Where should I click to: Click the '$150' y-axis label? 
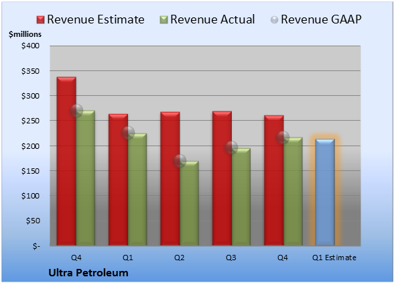[30, 171]
